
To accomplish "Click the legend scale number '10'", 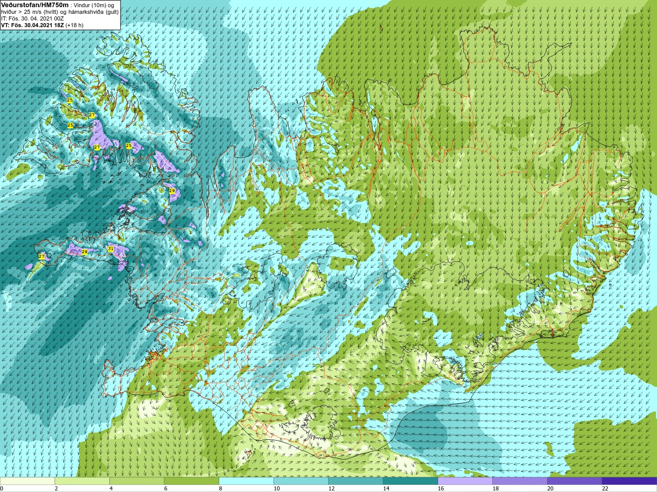I will (x=277, y=488).
